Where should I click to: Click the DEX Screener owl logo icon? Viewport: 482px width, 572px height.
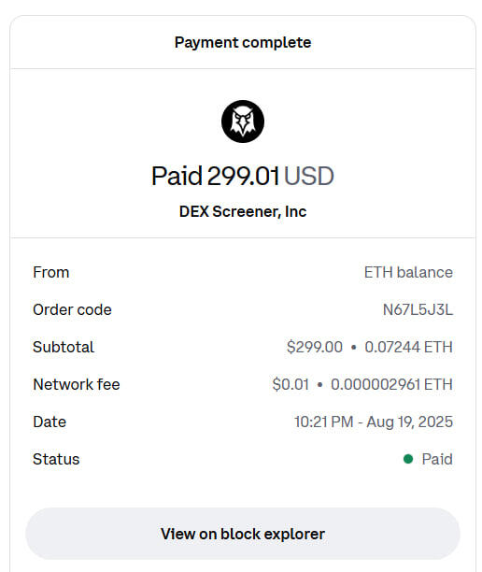point(243,122)
